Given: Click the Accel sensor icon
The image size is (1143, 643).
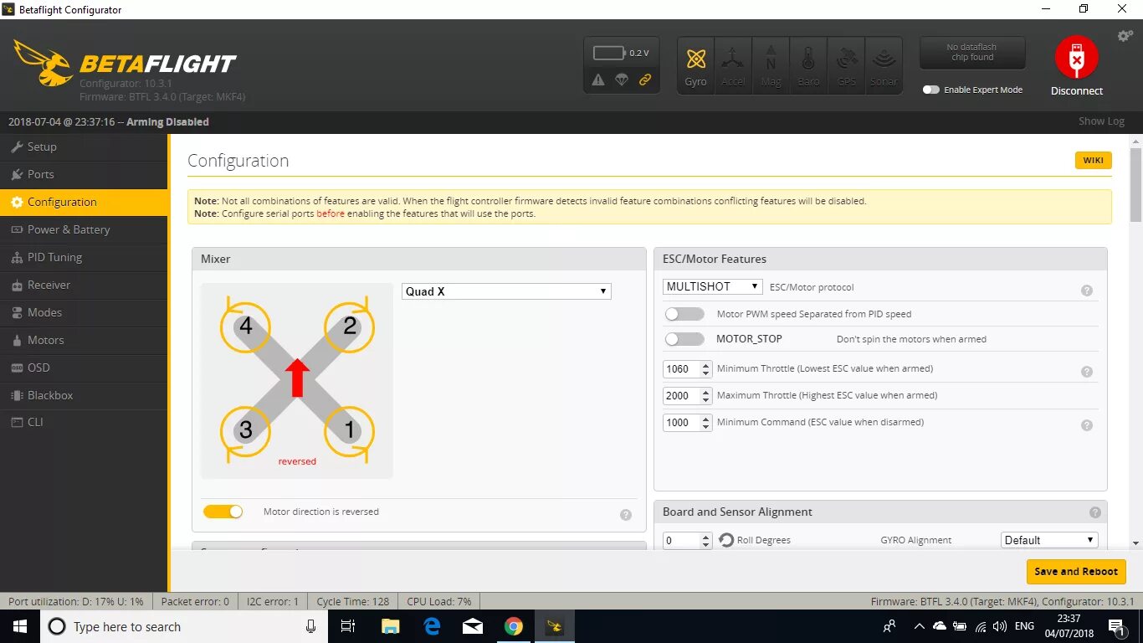Looking at the screenshot, I should pos(733,65).
